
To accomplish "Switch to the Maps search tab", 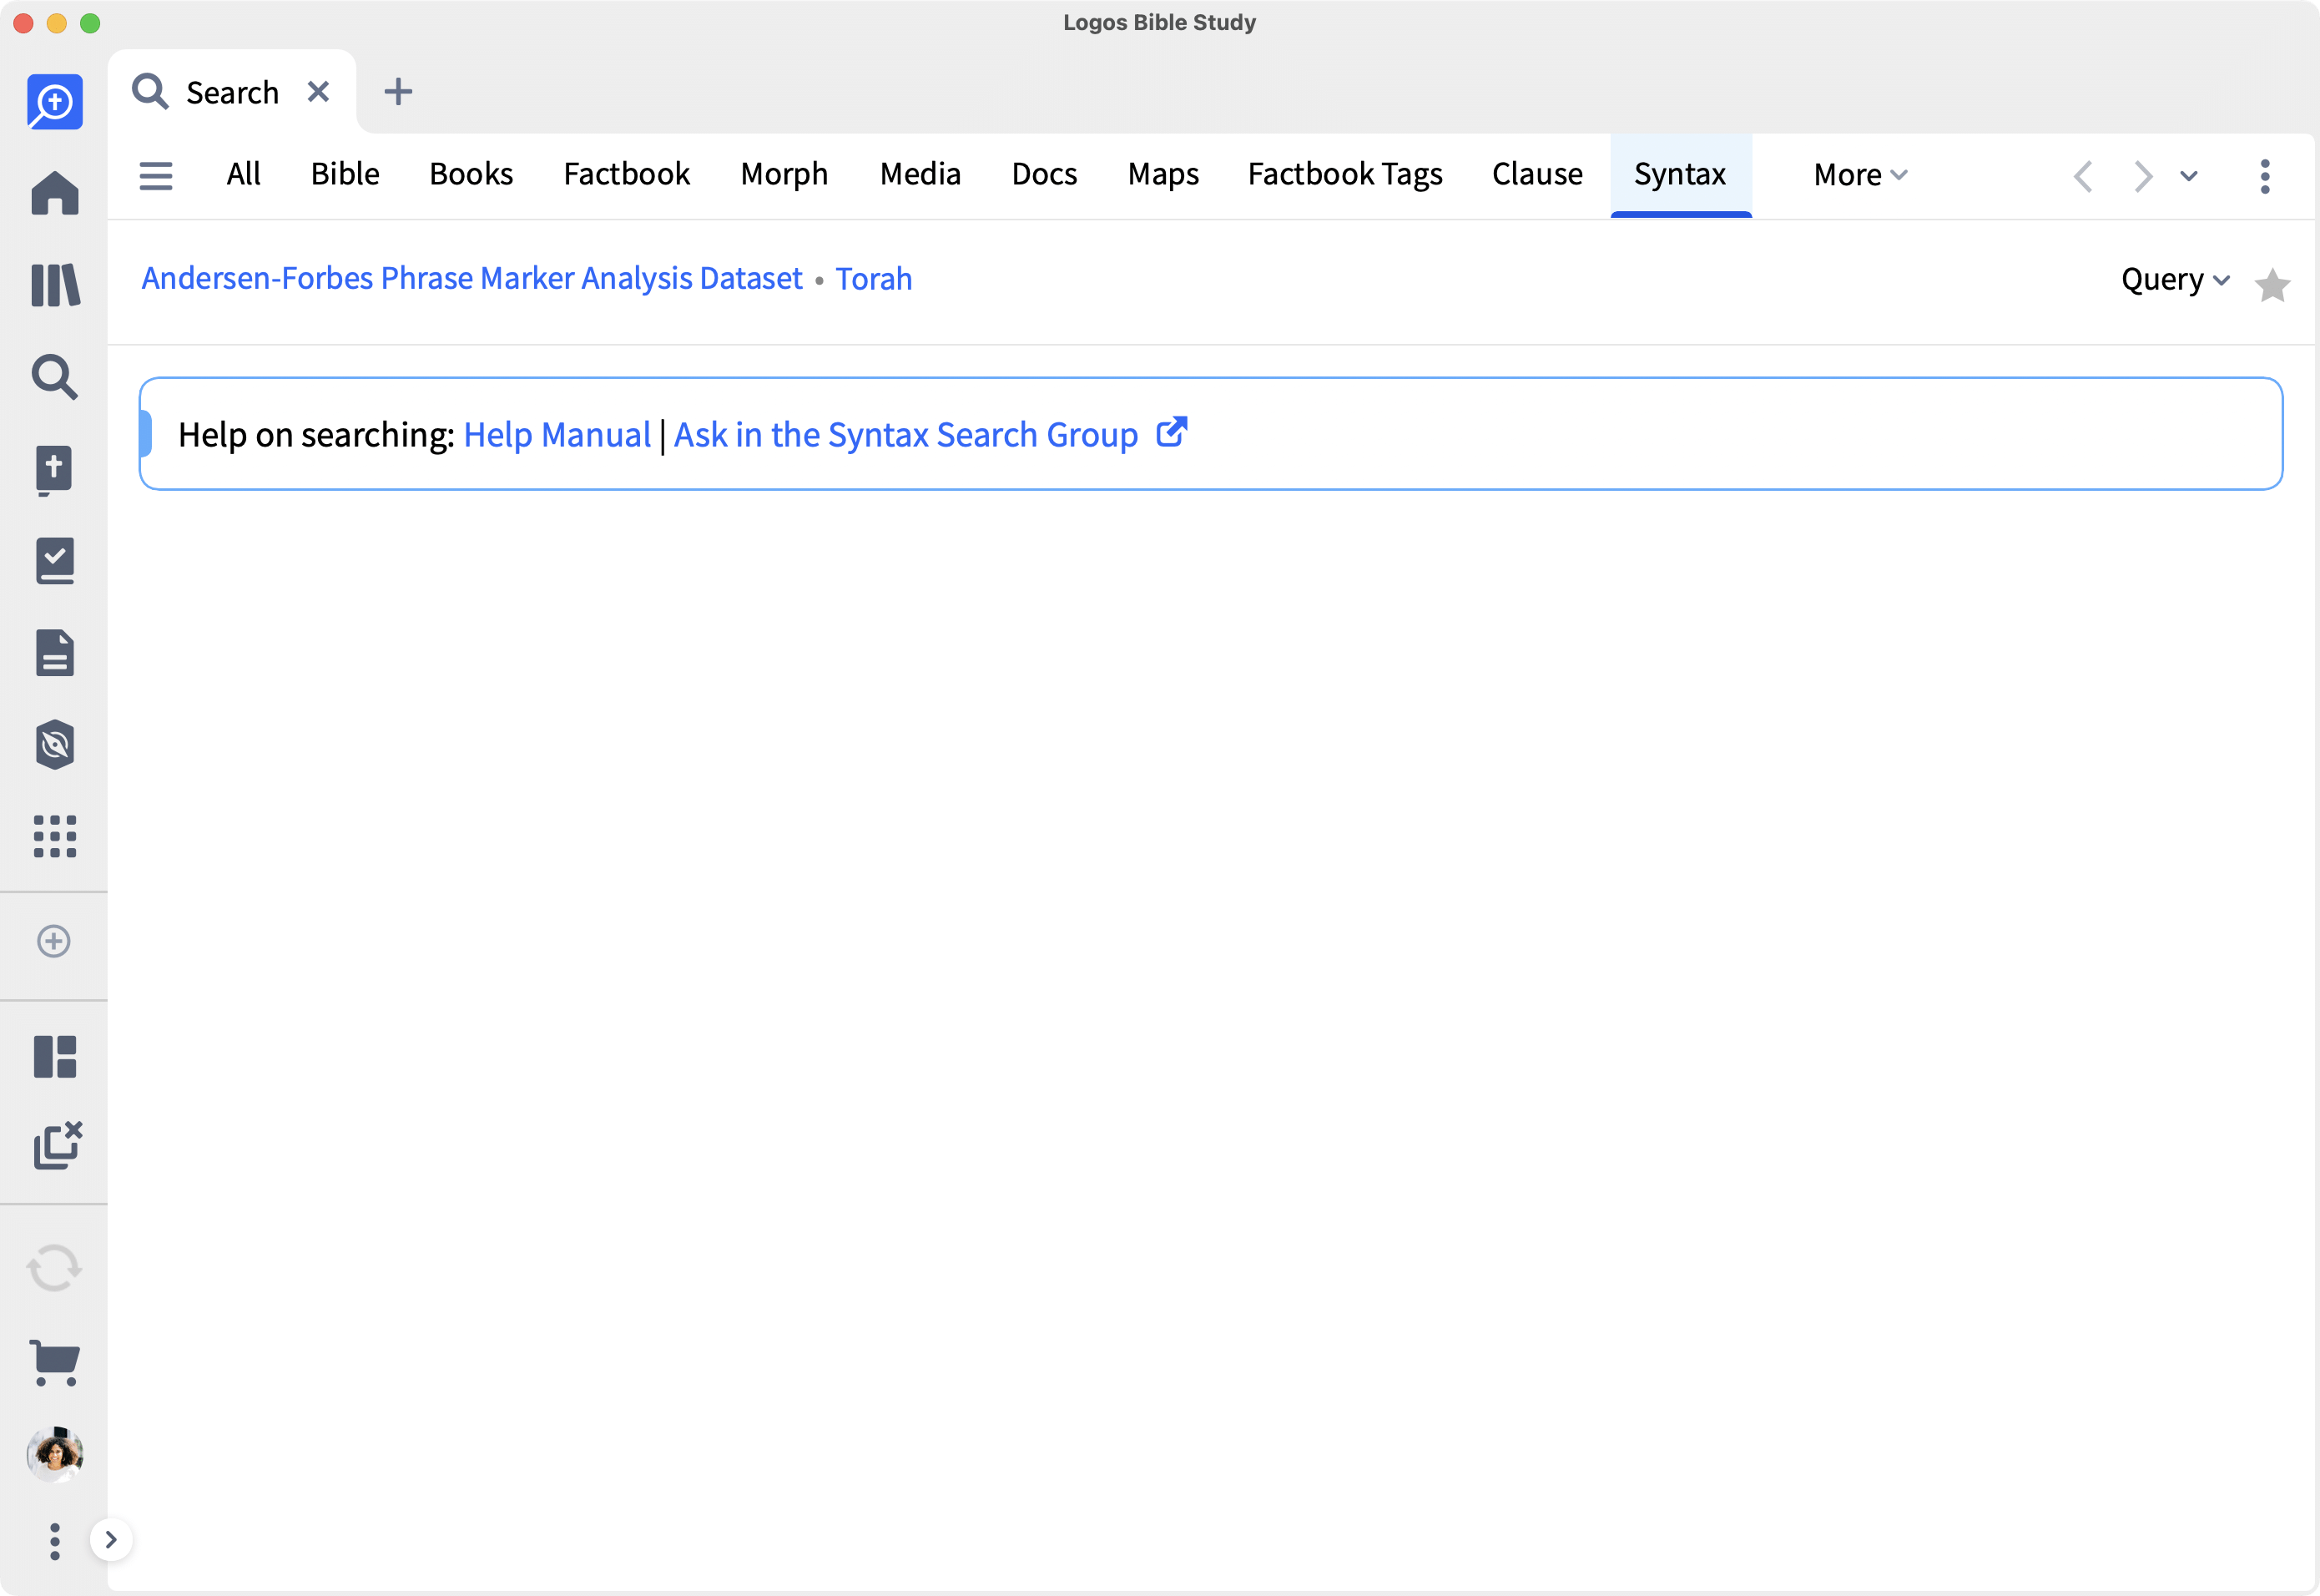I will pos(1163,174).
